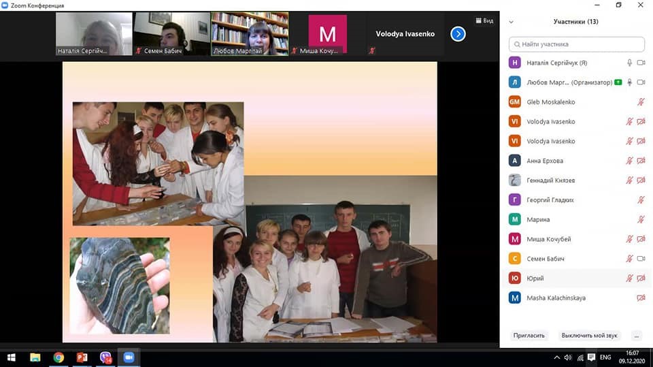
Task: Open Viber from the taskbar
Action: (x=105, y=357)
